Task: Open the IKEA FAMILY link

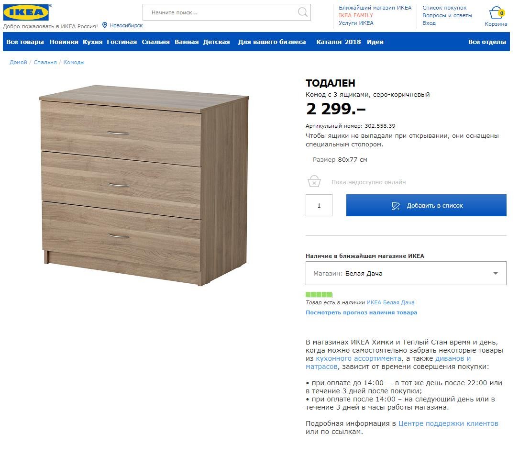Action: pos(356,15)
